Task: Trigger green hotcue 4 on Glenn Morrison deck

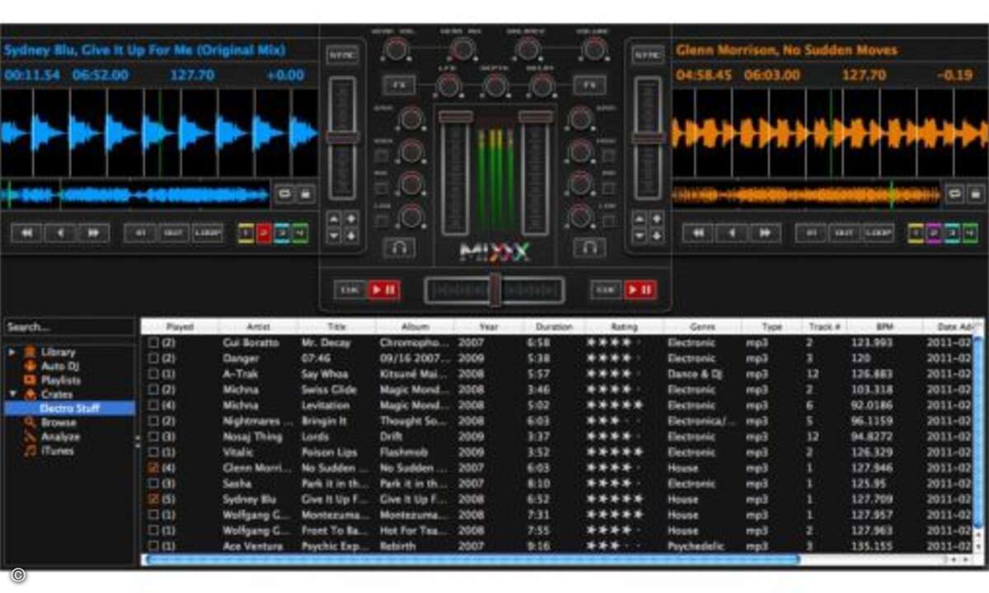Action: click(971, 233)
